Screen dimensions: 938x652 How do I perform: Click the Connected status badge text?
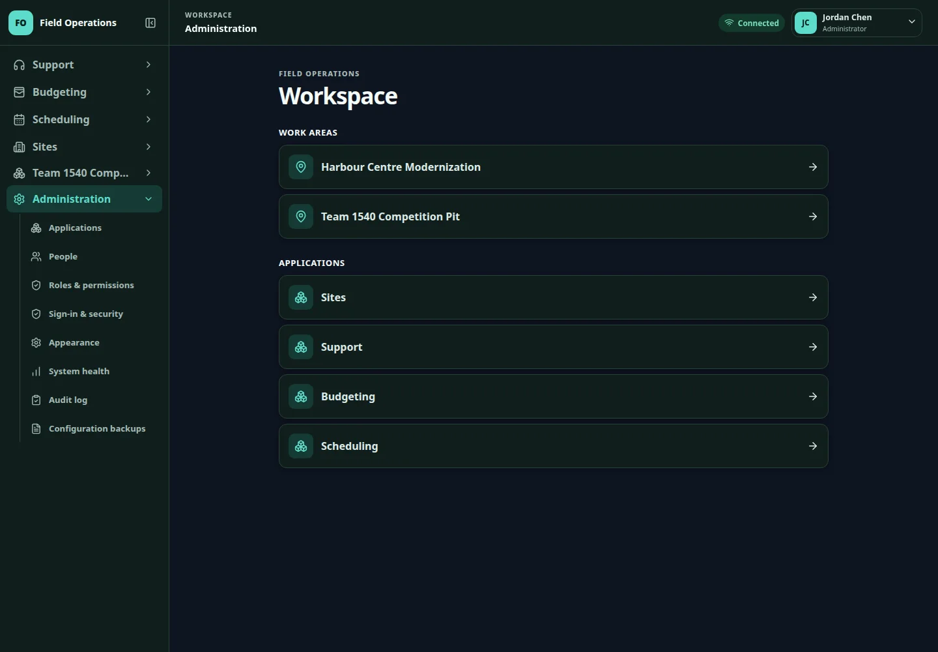(x=758, y=23)
